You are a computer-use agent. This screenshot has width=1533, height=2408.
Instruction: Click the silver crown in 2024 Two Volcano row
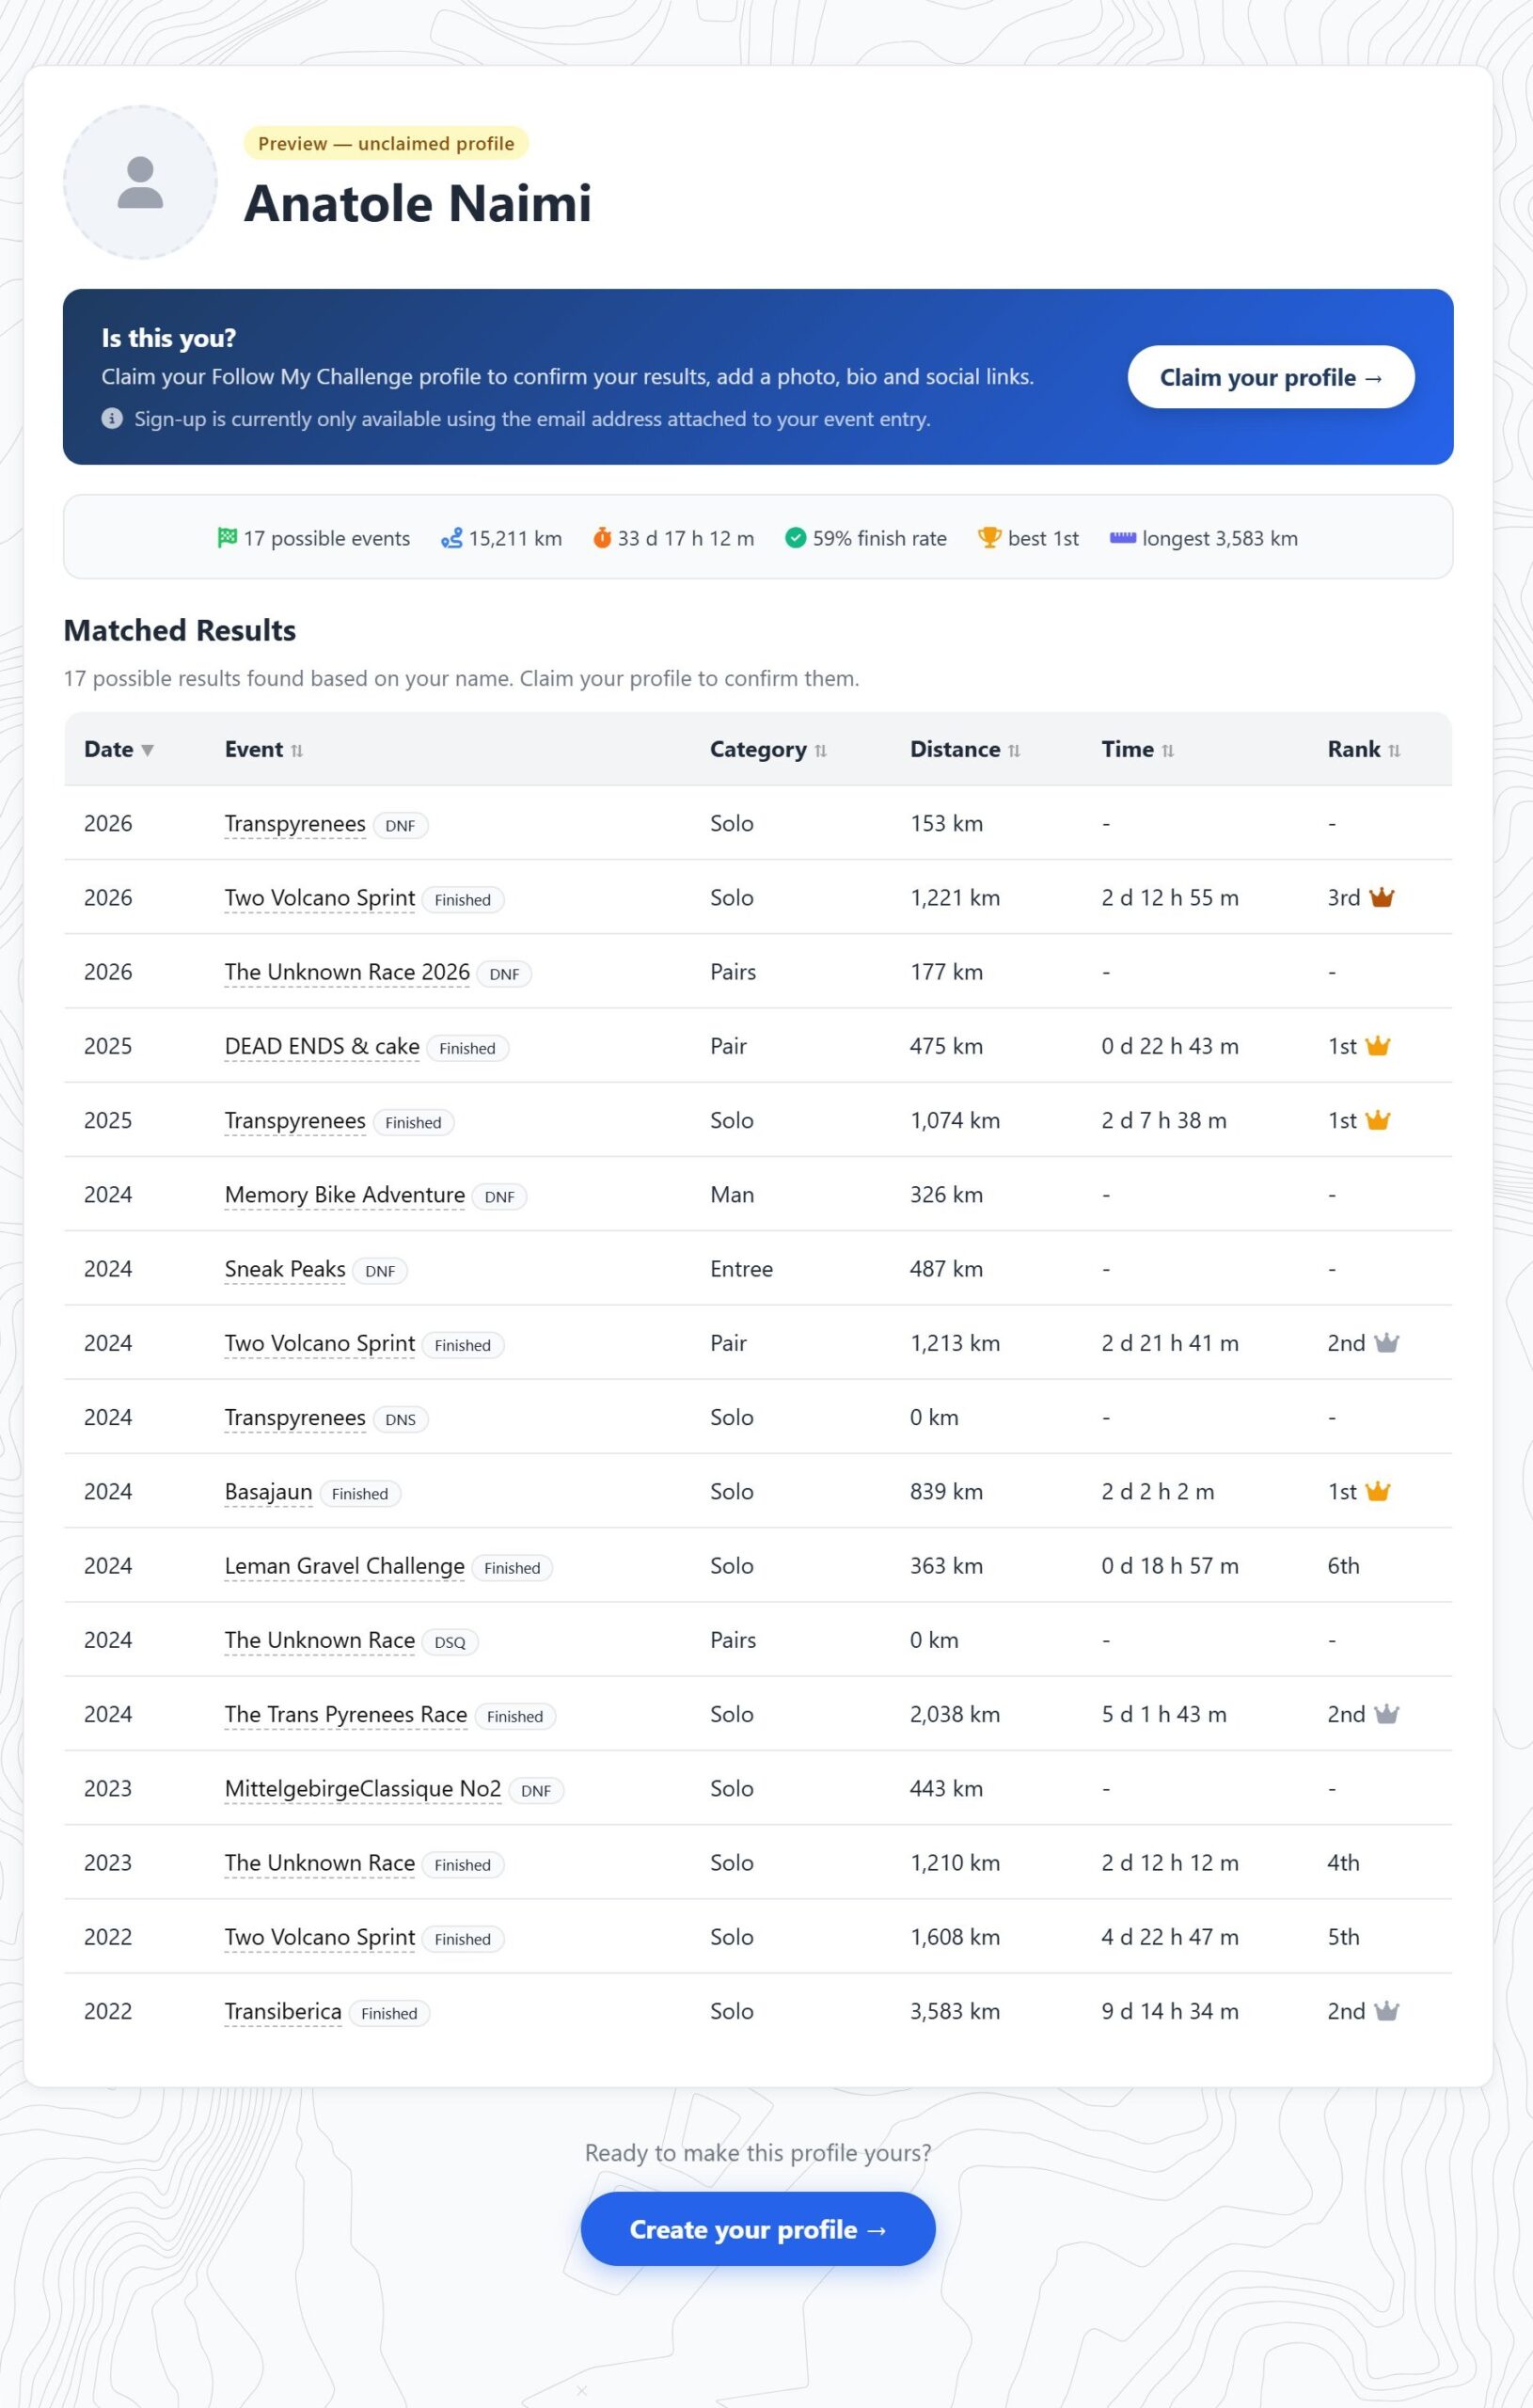coord(1386,1342)
